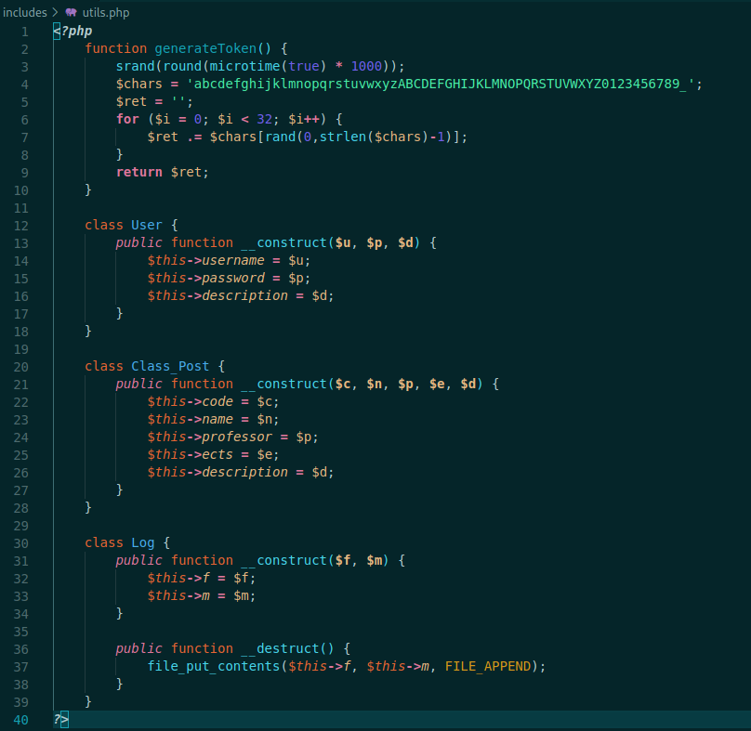The width and height of the screenshot is (751, 731).
Task: Click the microtime call on line 3
Action: [244, 66]
